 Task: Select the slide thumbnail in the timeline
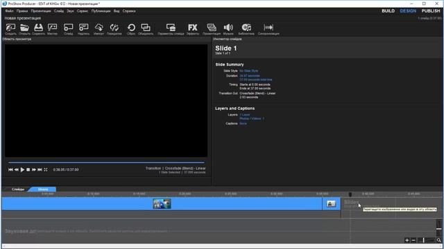tap(162, 204)
